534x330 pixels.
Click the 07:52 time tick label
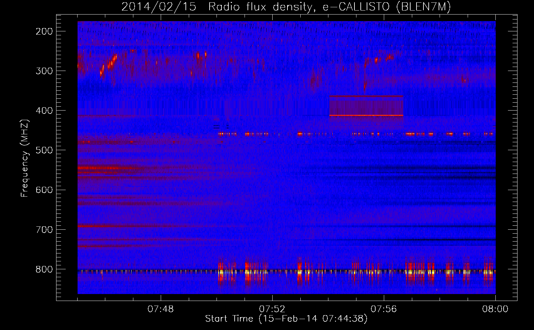[x=272, y=309]
